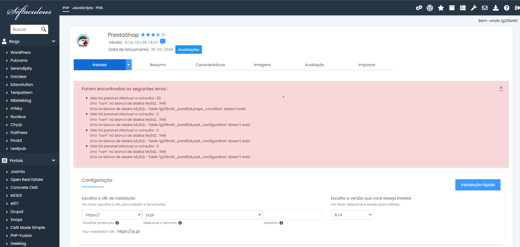Click the Instalar button
Image resolution: width=520 pixels, height=247 pixels.
100,65
